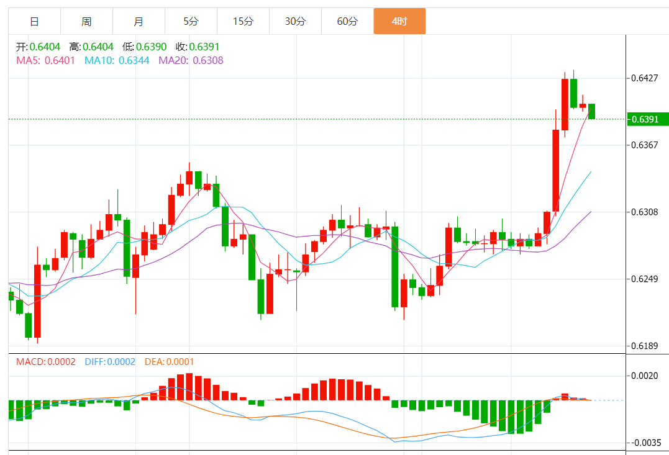Click the 开:0.6404 open price value

tap(39, 47)
